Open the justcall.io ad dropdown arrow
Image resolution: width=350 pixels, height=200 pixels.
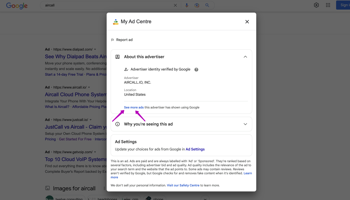tap(90, 120)
